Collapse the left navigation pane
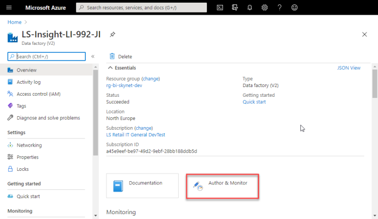The image size is (378, 219). (x=93, y=56)
